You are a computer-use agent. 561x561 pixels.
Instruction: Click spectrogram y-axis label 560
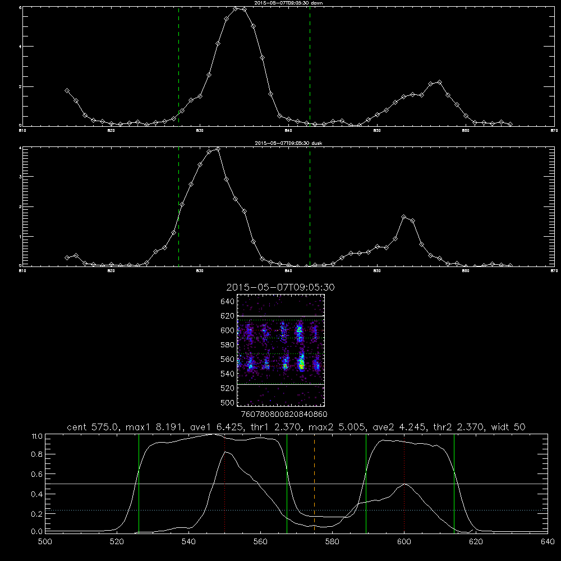pos(228,359)
